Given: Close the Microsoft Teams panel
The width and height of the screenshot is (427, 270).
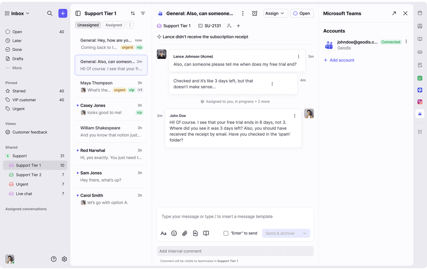Looking at the screenshot, I should tap(405, 13).
